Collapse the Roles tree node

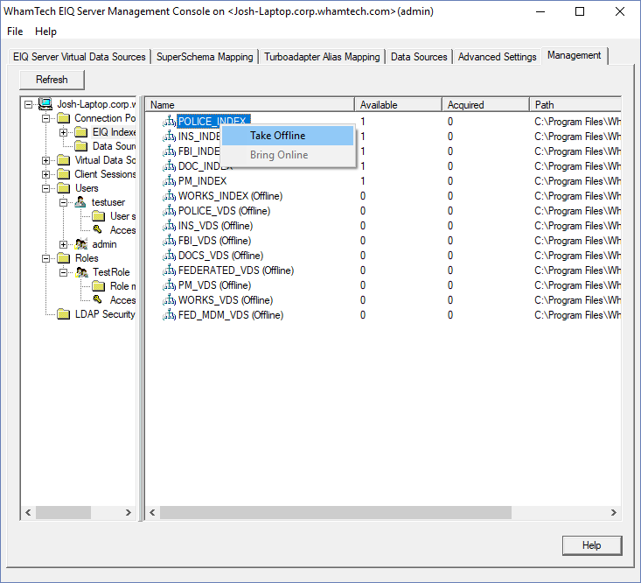coord(46,258)
